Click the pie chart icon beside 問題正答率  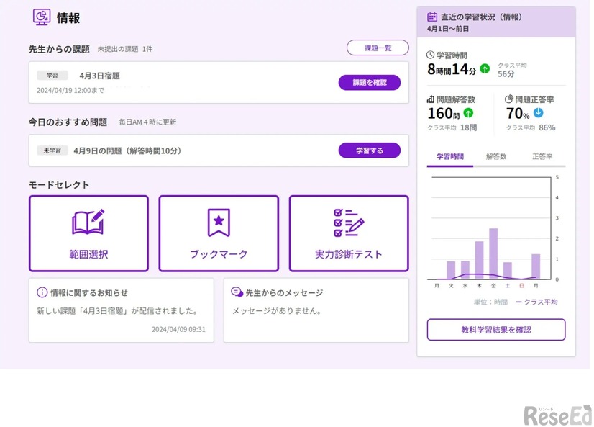point(509,99)
